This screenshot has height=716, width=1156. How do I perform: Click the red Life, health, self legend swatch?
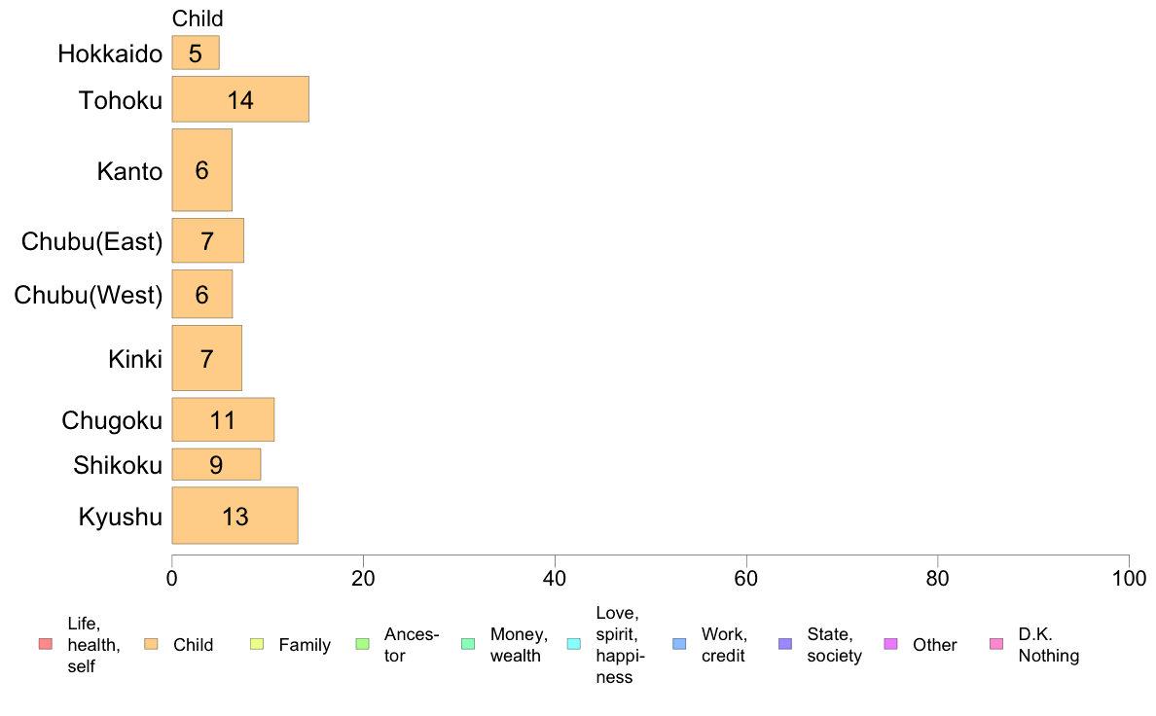point(45,644)
